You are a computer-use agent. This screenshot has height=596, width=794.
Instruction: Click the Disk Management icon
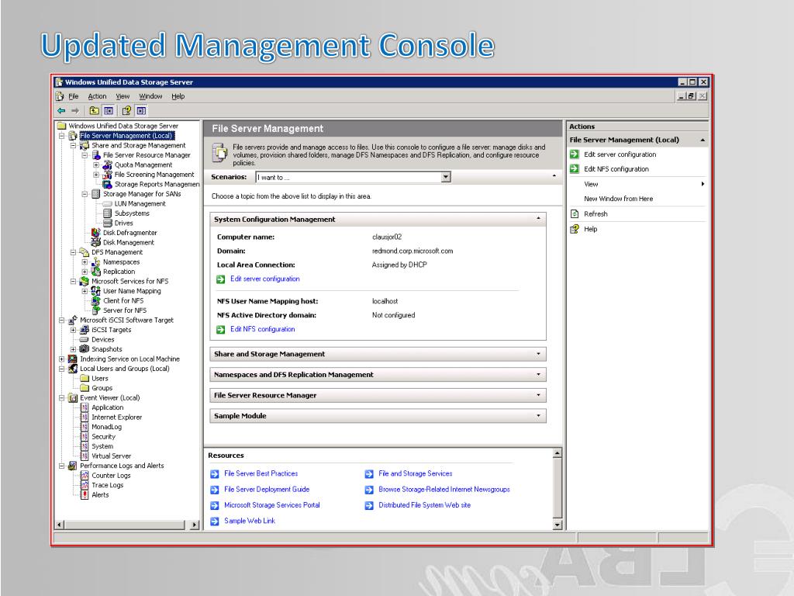(x=95, y=242)
